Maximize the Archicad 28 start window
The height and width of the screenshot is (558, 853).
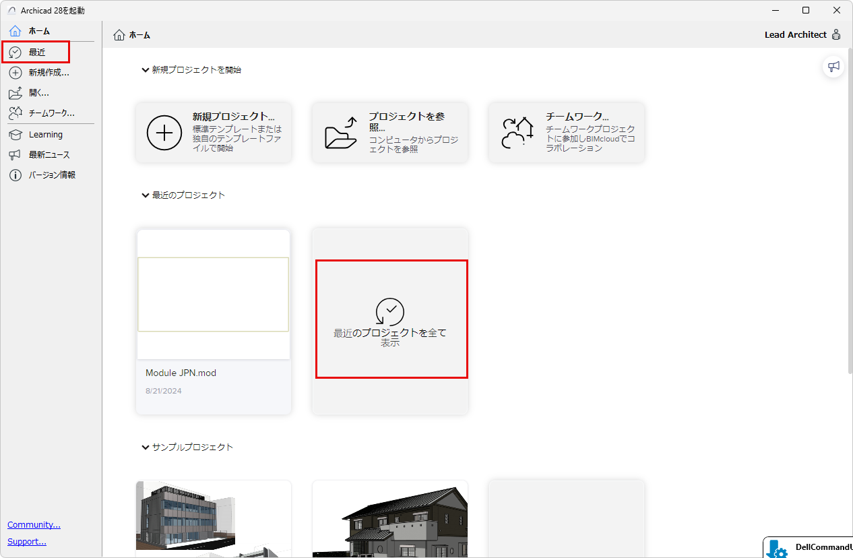[x=806, y=10]
